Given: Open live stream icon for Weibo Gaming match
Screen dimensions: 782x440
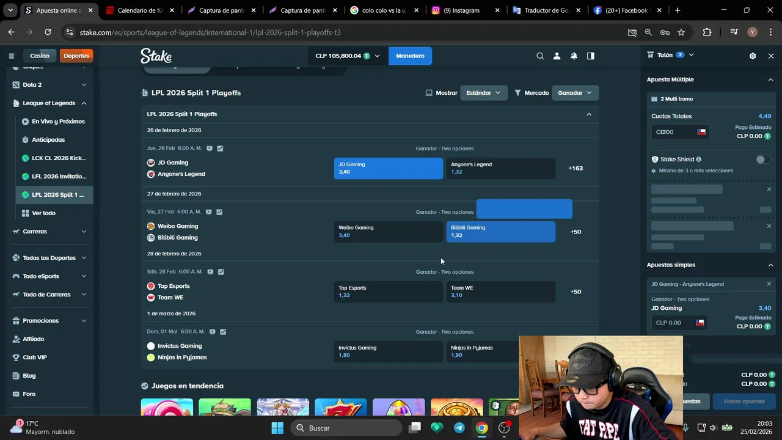Looking at the screenshot, I should click(x=209, y=212).
